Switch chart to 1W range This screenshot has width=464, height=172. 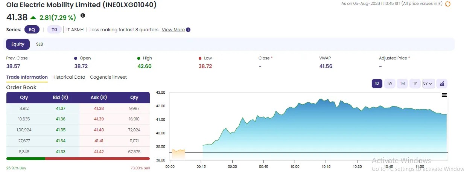390,84
